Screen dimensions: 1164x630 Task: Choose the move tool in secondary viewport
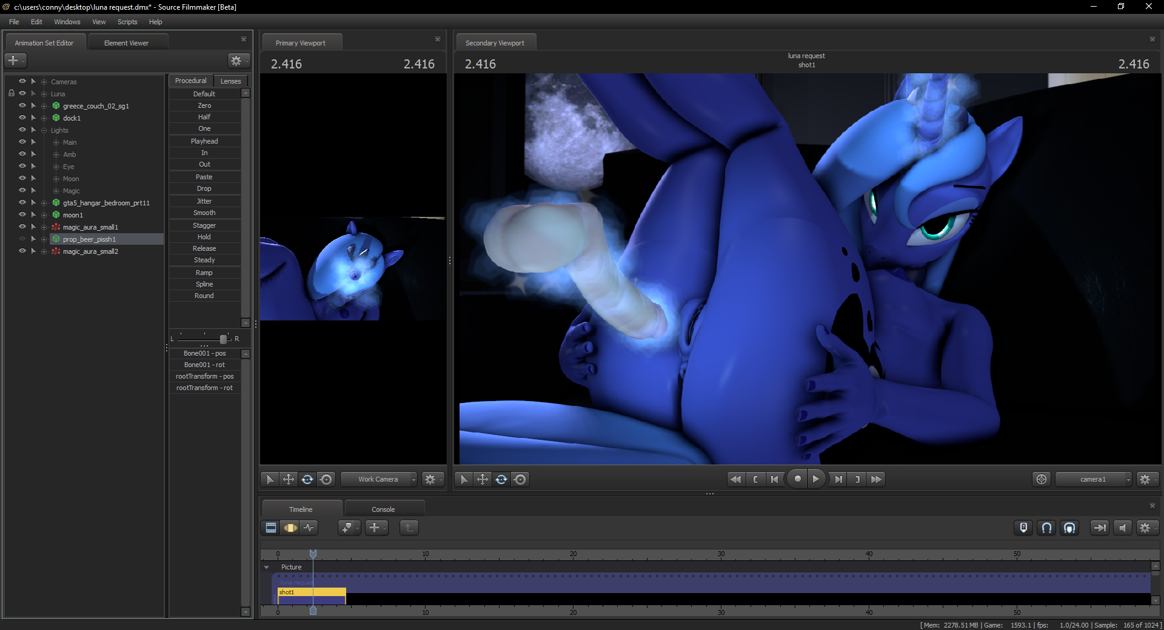click(483, 479)
